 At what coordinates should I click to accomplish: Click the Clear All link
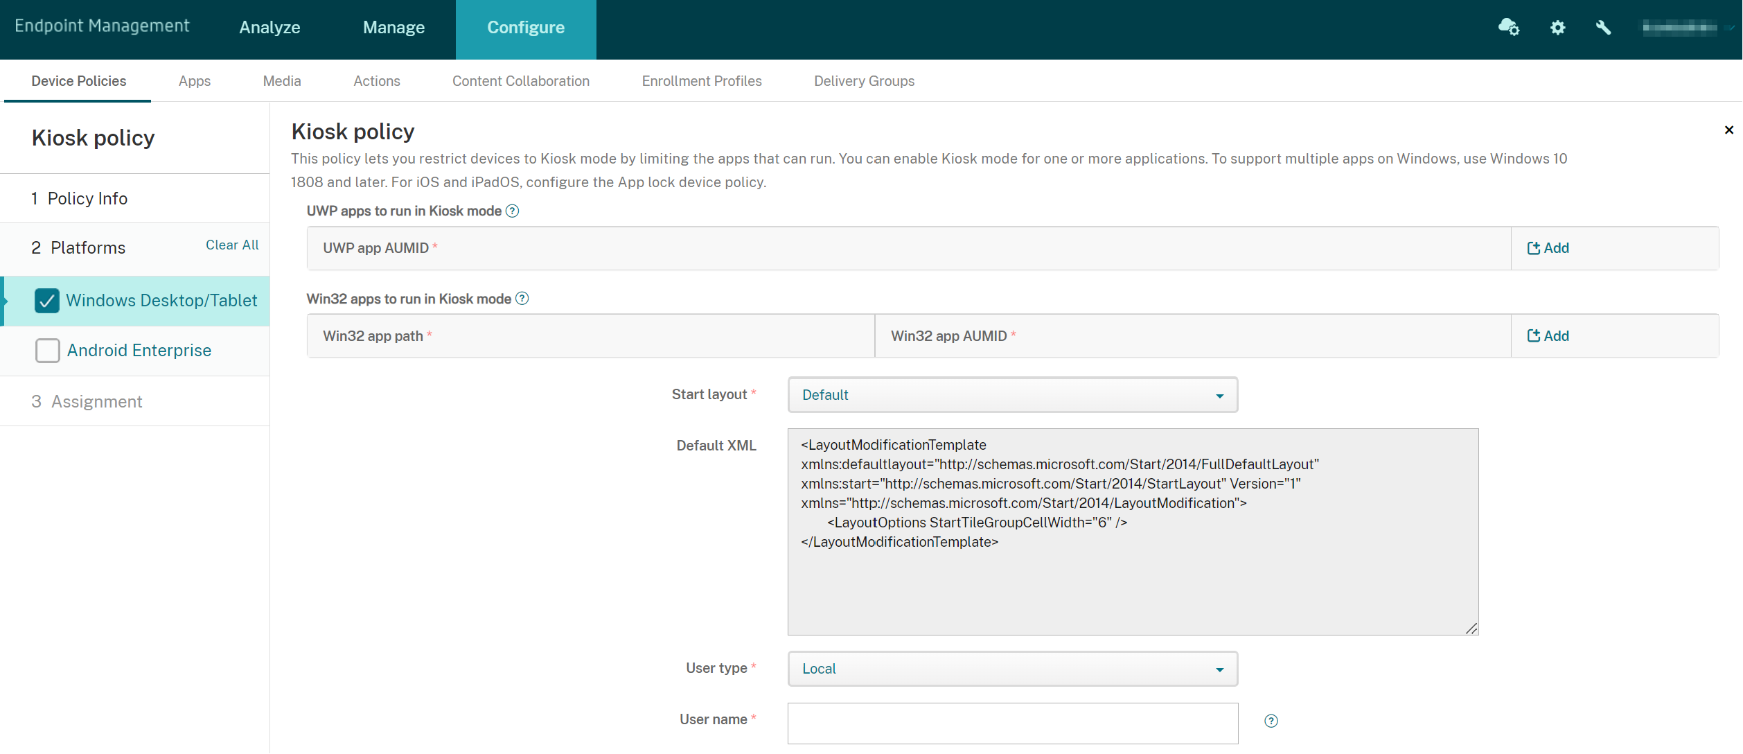click(x=232, y=245)
